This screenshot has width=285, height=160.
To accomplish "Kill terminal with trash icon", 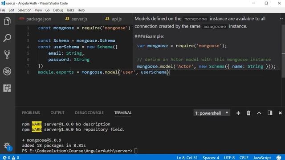I will coord(248,113).
